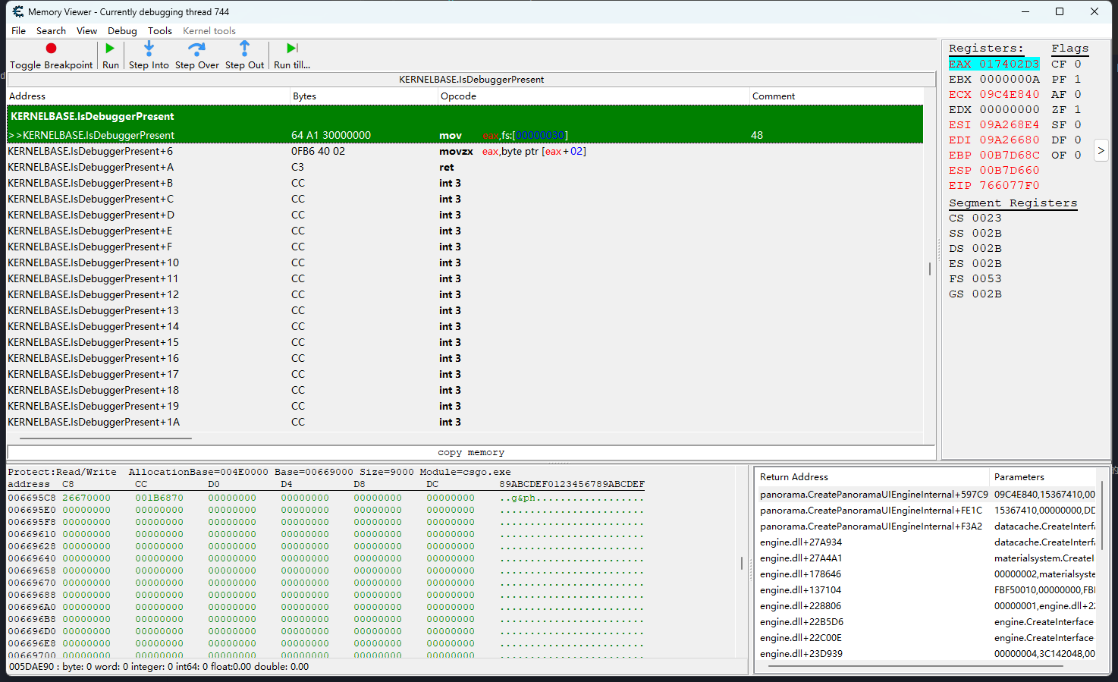Expand the side panel arrow beside flags
Image resolution: width=1118 pixels, height=682 pixels.
[x=1101, y=151]
